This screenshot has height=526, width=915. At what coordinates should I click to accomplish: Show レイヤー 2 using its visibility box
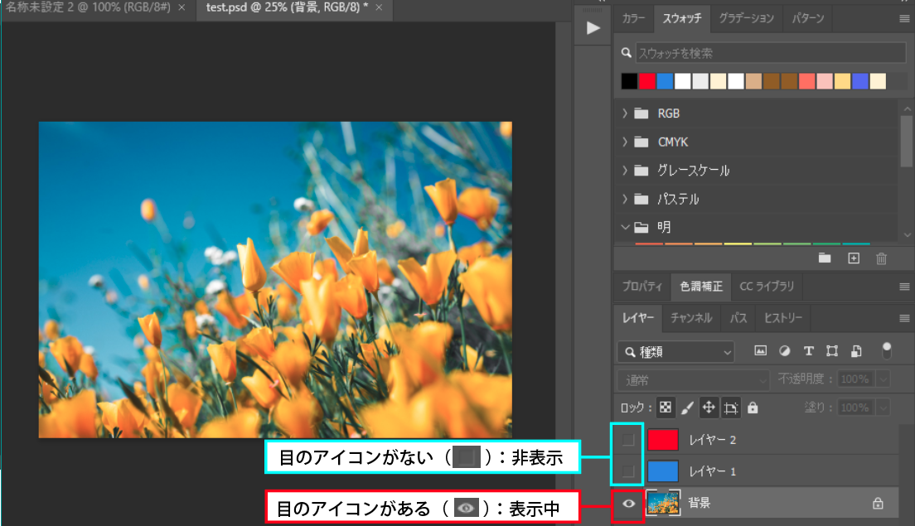pyautogui.click(x=628, y=440)
